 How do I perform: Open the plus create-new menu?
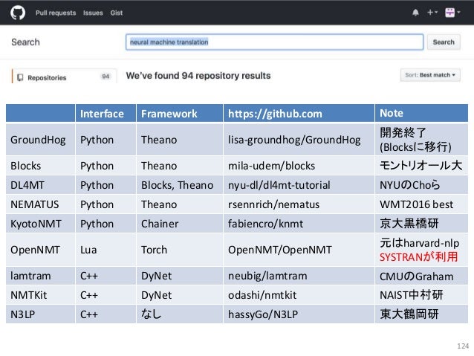[x=432, y=13]
